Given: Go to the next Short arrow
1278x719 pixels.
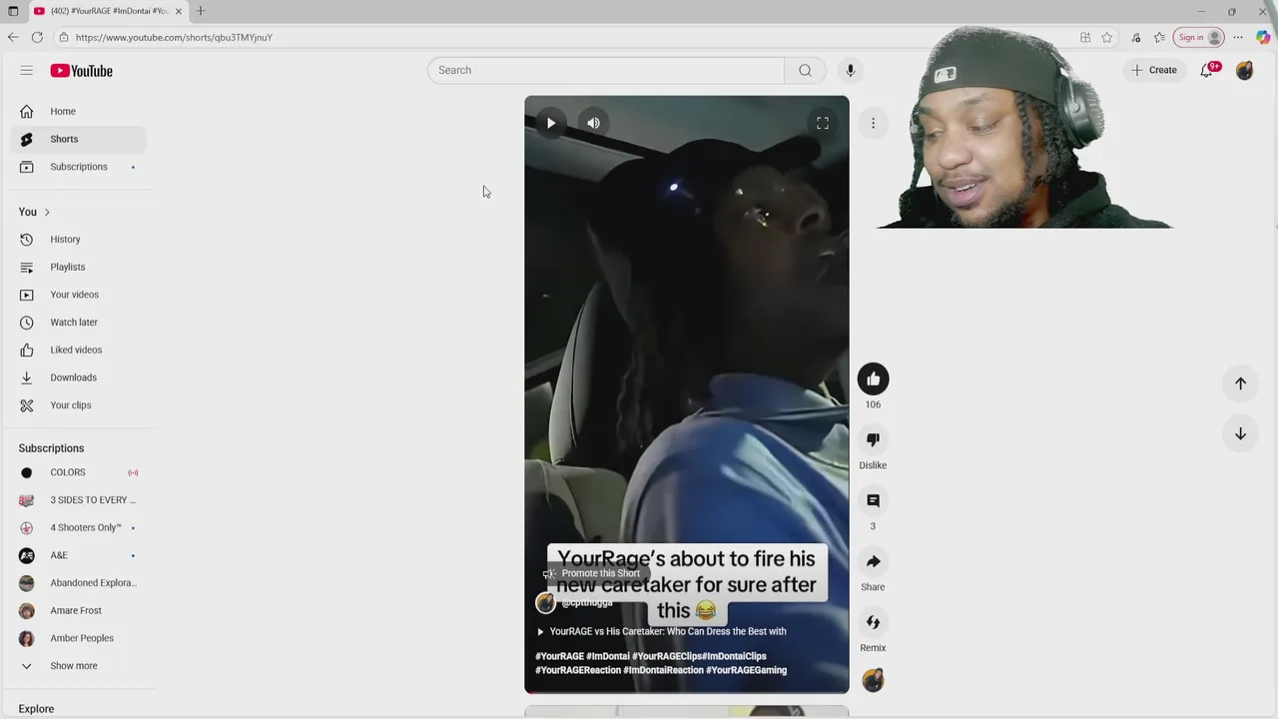Looking at the screenshot, I should pyautogui.click(x=1240, y=433).
